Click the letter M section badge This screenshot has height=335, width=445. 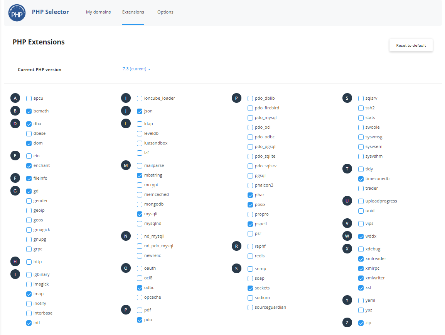126,165
